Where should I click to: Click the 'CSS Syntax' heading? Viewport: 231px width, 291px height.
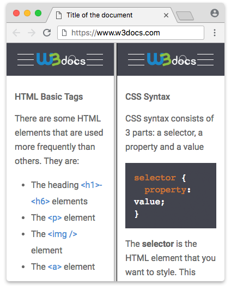point(148,96)
